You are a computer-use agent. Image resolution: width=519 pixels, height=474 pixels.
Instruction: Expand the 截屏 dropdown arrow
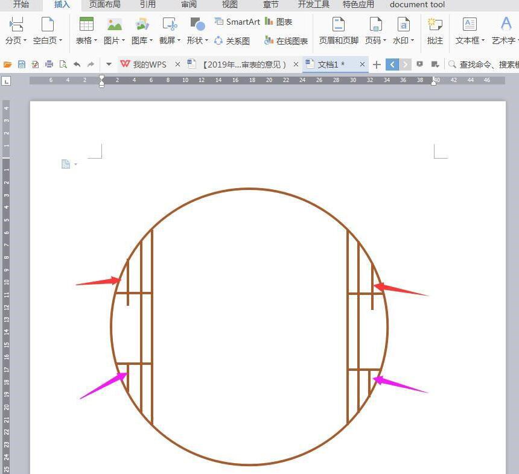tap(179, 40)
